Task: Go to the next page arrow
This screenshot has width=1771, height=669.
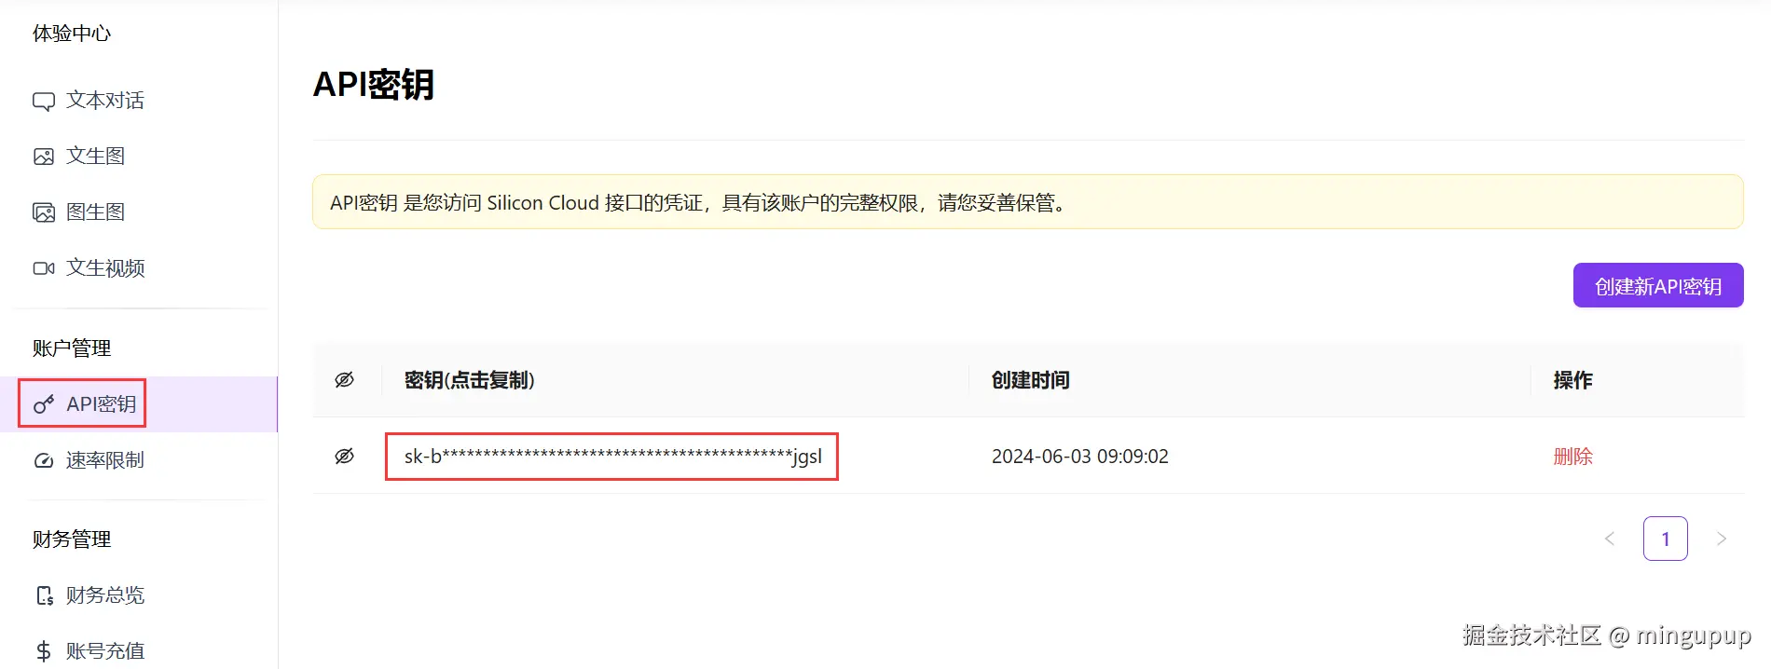Action: coord(1722,539)
